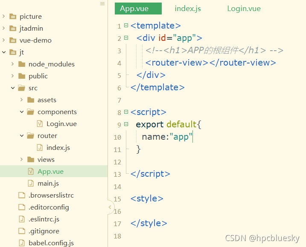Click the .editorconfig file icon
Viewport: 306px width, 247px height.
coord(22,207)
